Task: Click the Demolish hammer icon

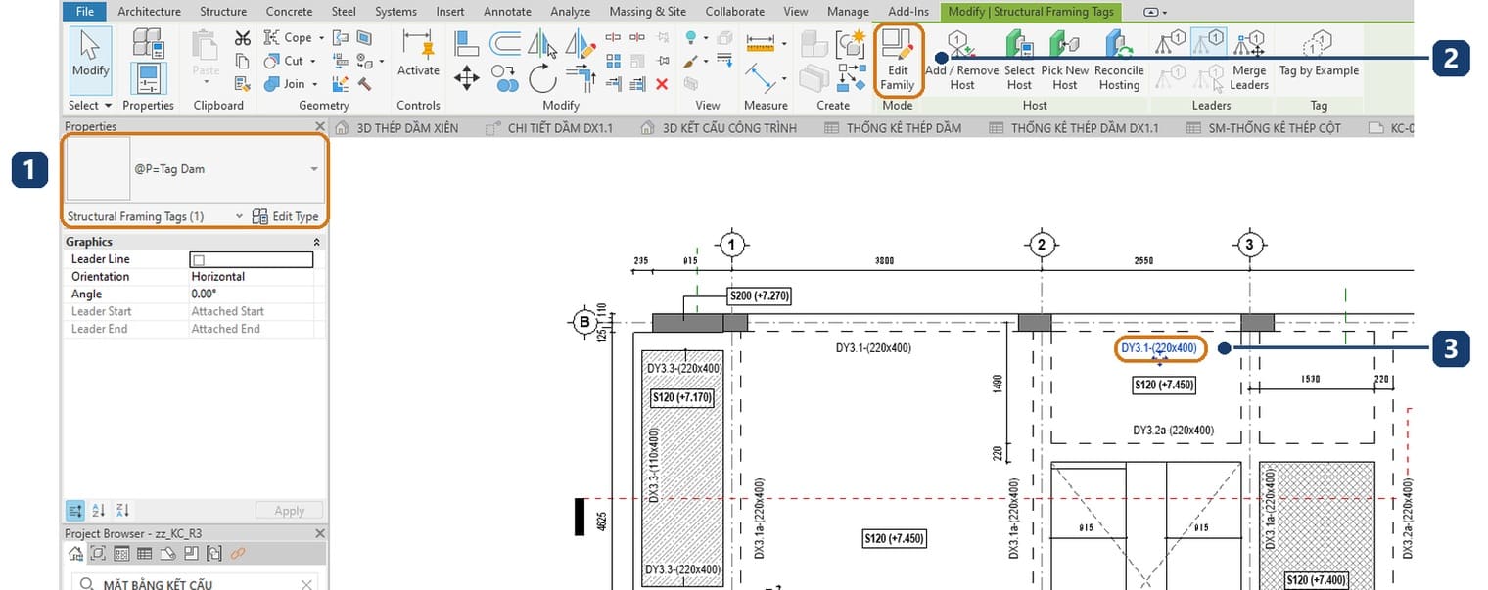Action: [x=365, y=84]
